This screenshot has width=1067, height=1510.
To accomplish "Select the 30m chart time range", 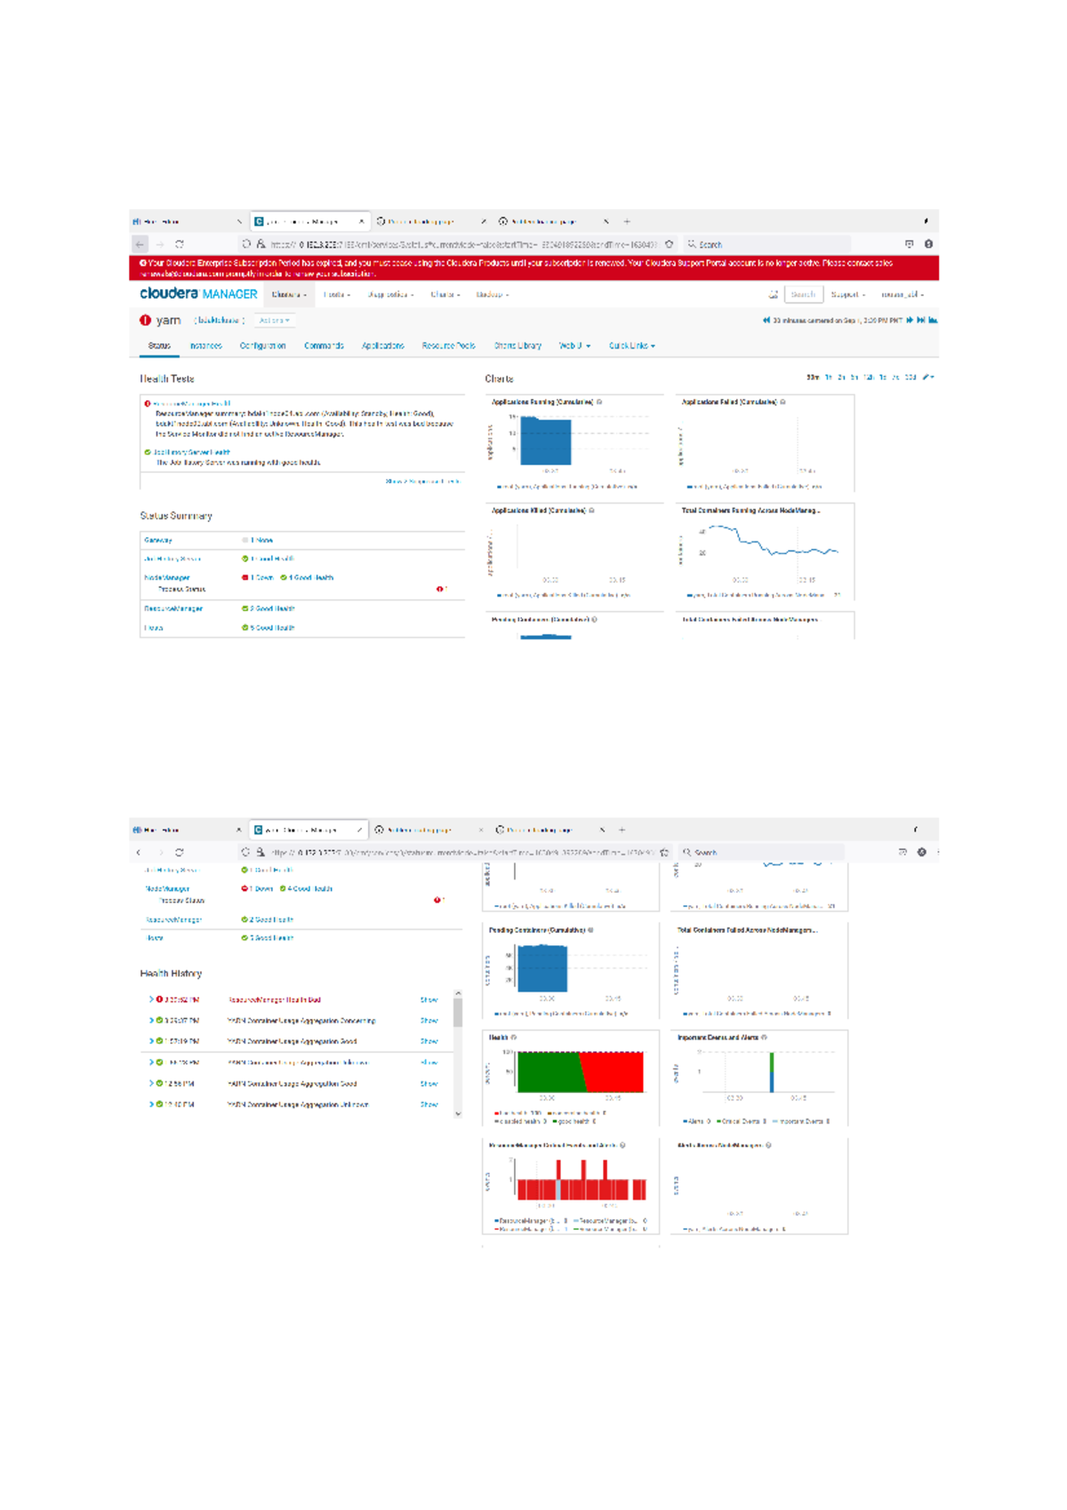I will tap(812, 378).
